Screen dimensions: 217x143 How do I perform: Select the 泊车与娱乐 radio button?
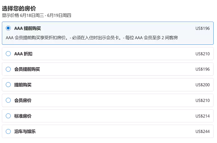pyautogui.click(x=8, y=132)
